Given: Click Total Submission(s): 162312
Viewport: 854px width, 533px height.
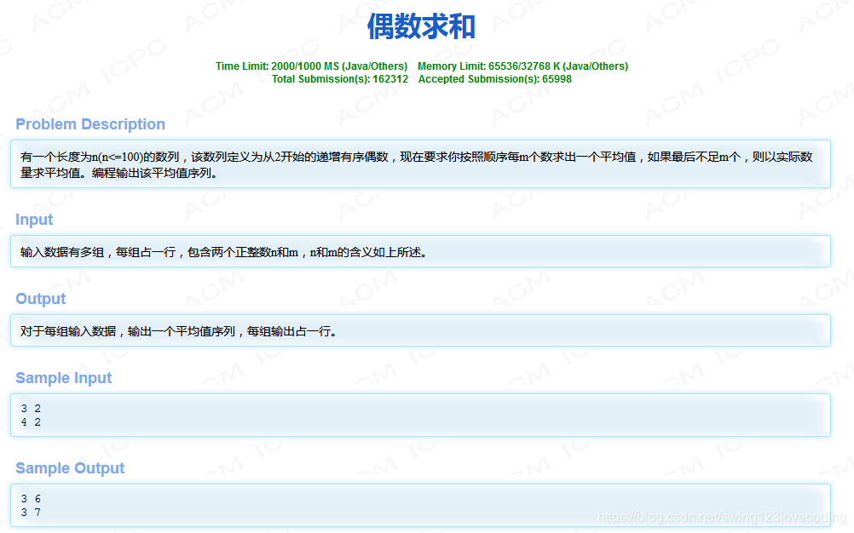Looking at the screenshot, I should 340,79.
